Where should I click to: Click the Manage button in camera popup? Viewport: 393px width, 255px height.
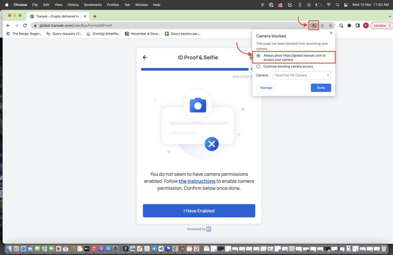tap(266, 88)
